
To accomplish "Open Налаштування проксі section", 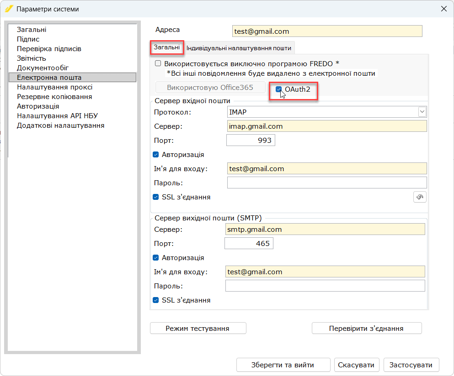I will (x=54, y=87).
